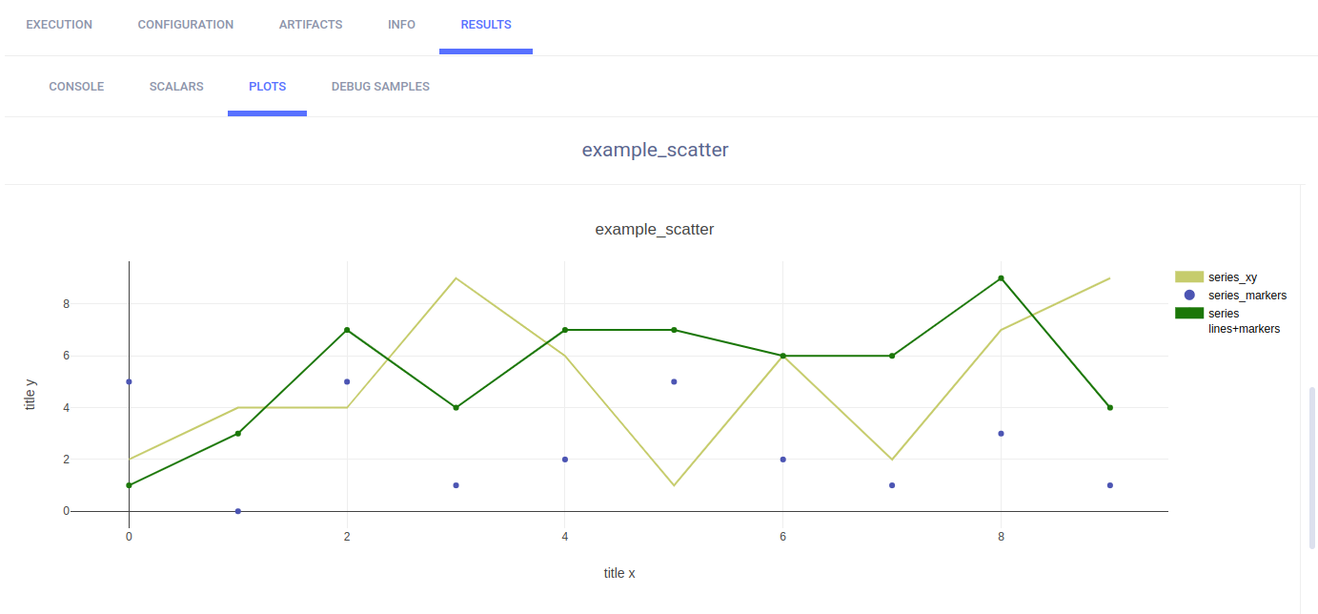Image resolution: width=1318 pixels, height=614 pixels.
Task: Click the dark green legend swatch
Action: pyautogui.click(x=1189, y=313)
